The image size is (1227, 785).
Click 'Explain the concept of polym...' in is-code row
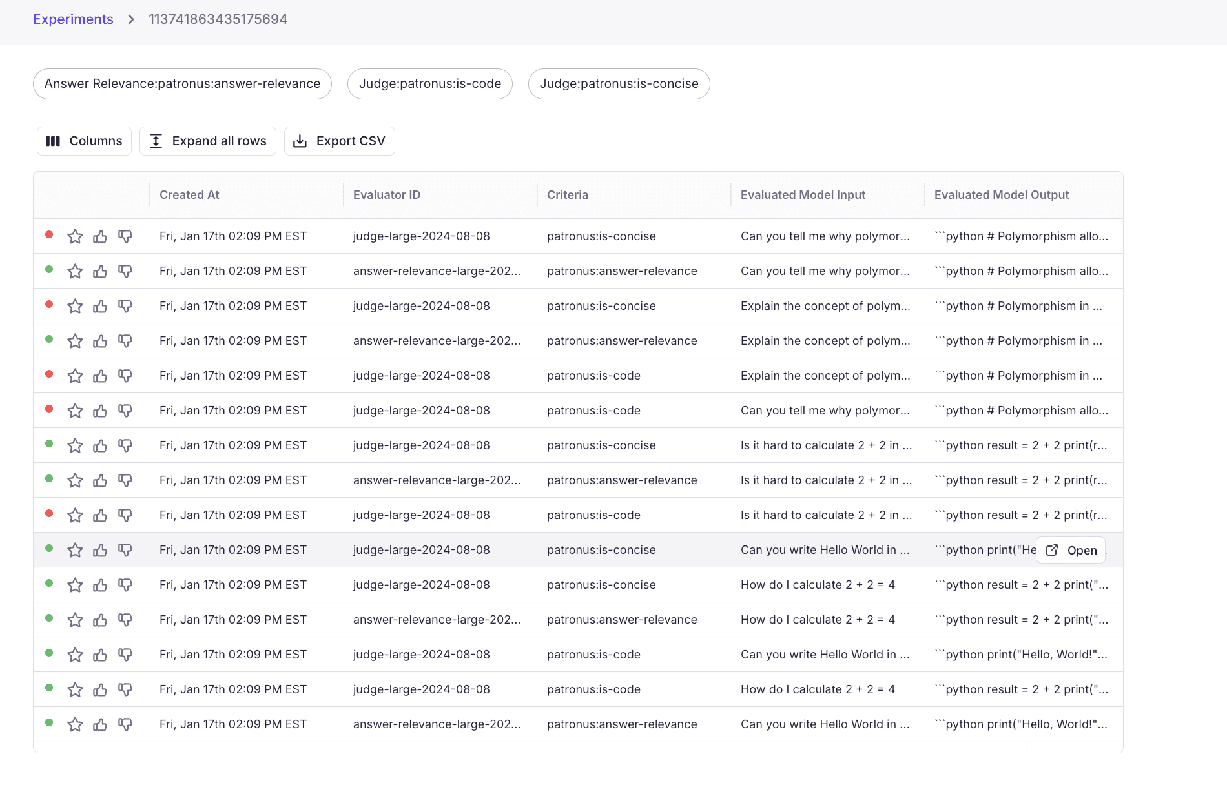click(825, 376)
